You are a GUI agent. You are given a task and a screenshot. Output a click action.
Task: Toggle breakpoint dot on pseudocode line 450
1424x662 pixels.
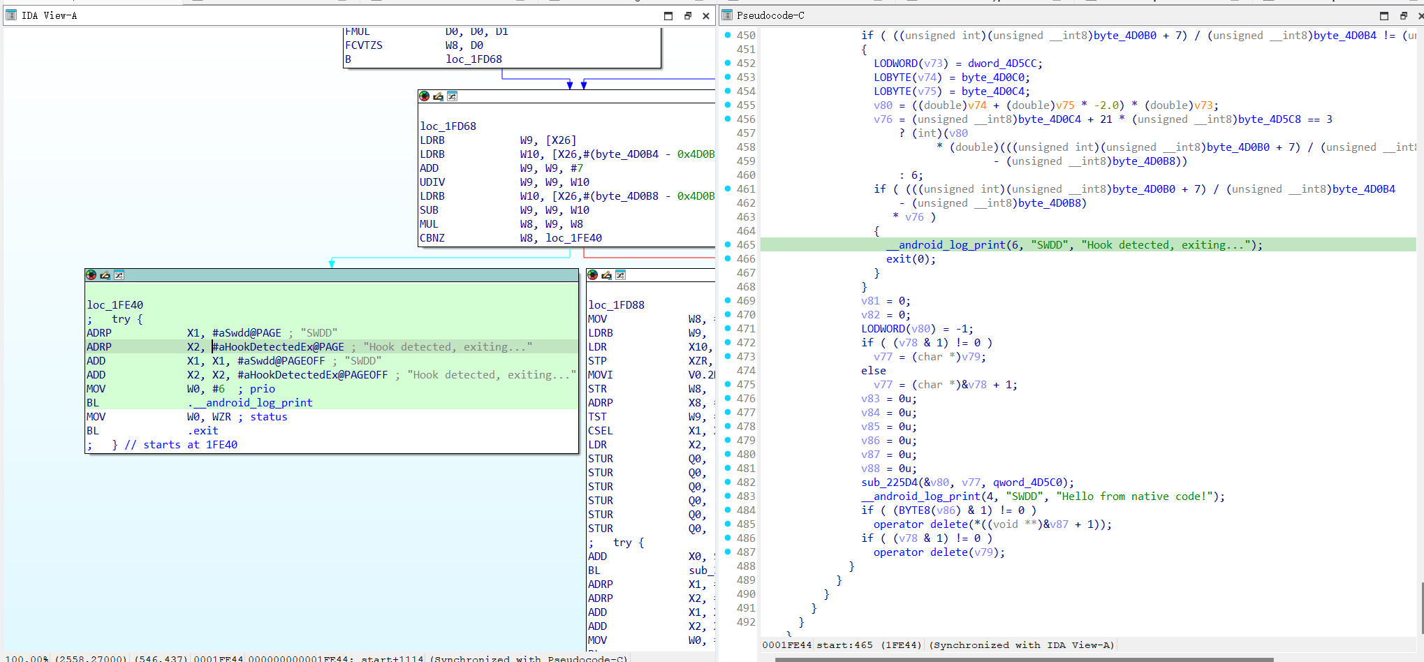click(x=728, y=35)
